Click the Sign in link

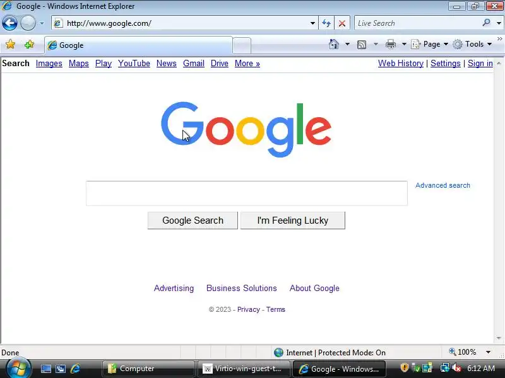coord(480,64)
